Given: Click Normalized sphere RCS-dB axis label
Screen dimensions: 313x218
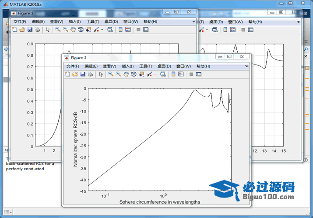Looking at the screenshot, I should click(75, 140).
